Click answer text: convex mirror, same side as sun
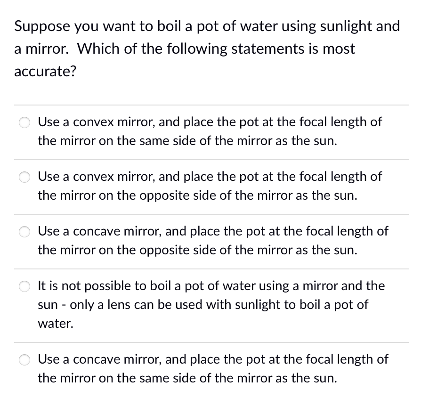The height and width of the screenshot is (406, 421). coord(210,131)
